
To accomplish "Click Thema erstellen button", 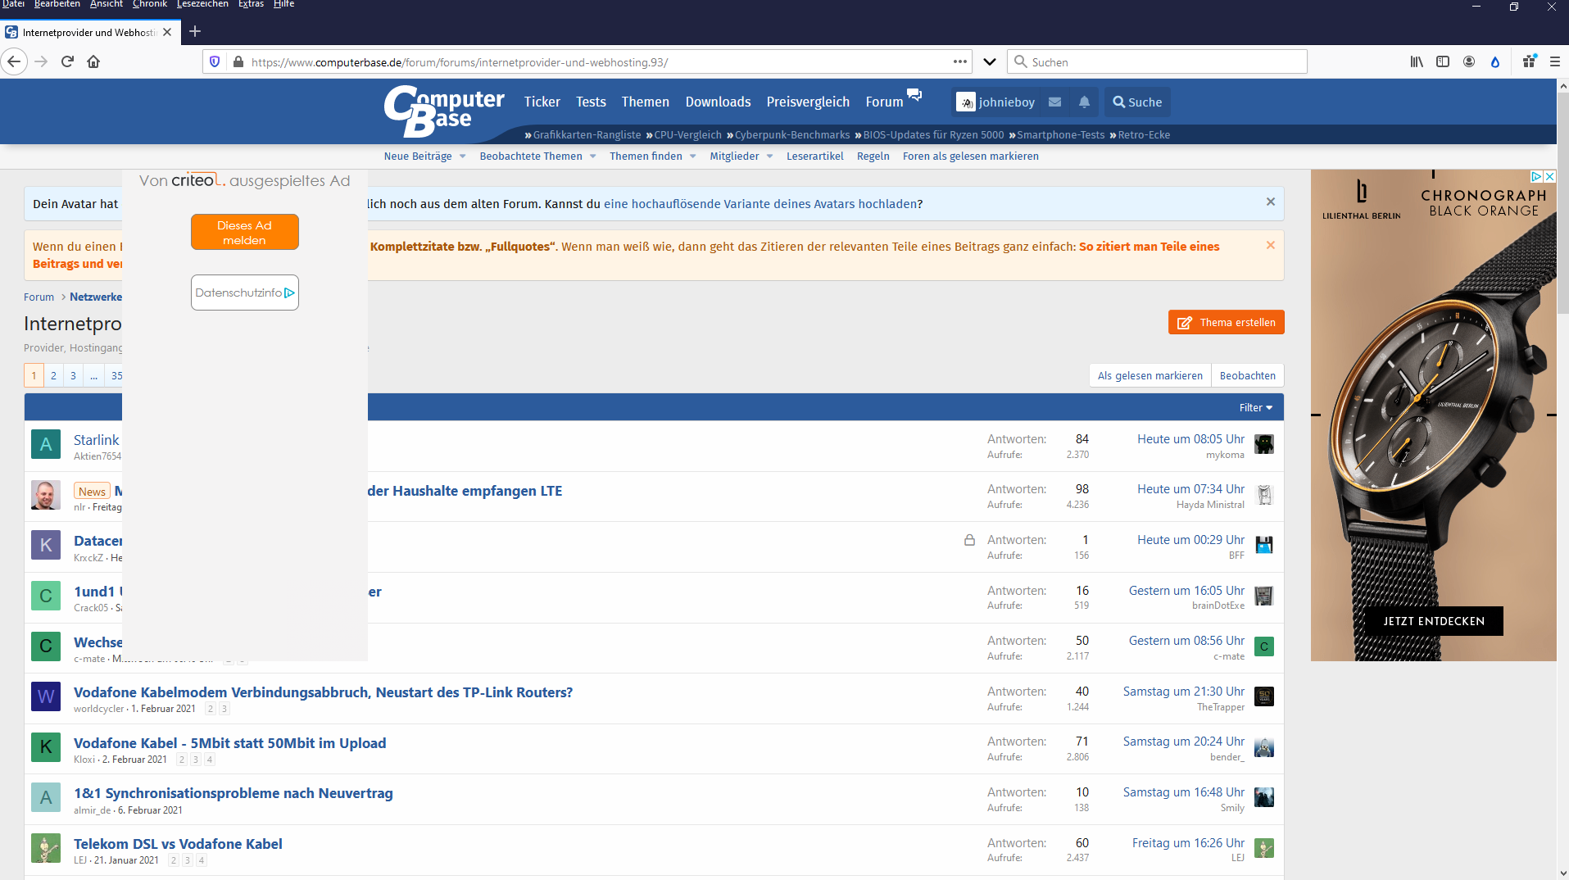I will pos(1226,322).
